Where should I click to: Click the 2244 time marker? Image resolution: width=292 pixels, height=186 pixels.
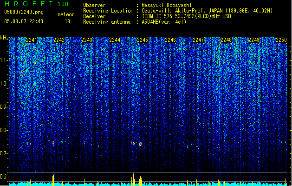115,40
